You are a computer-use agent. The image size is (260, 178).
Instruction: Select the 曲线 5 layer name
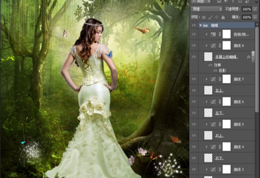[238, 124]
